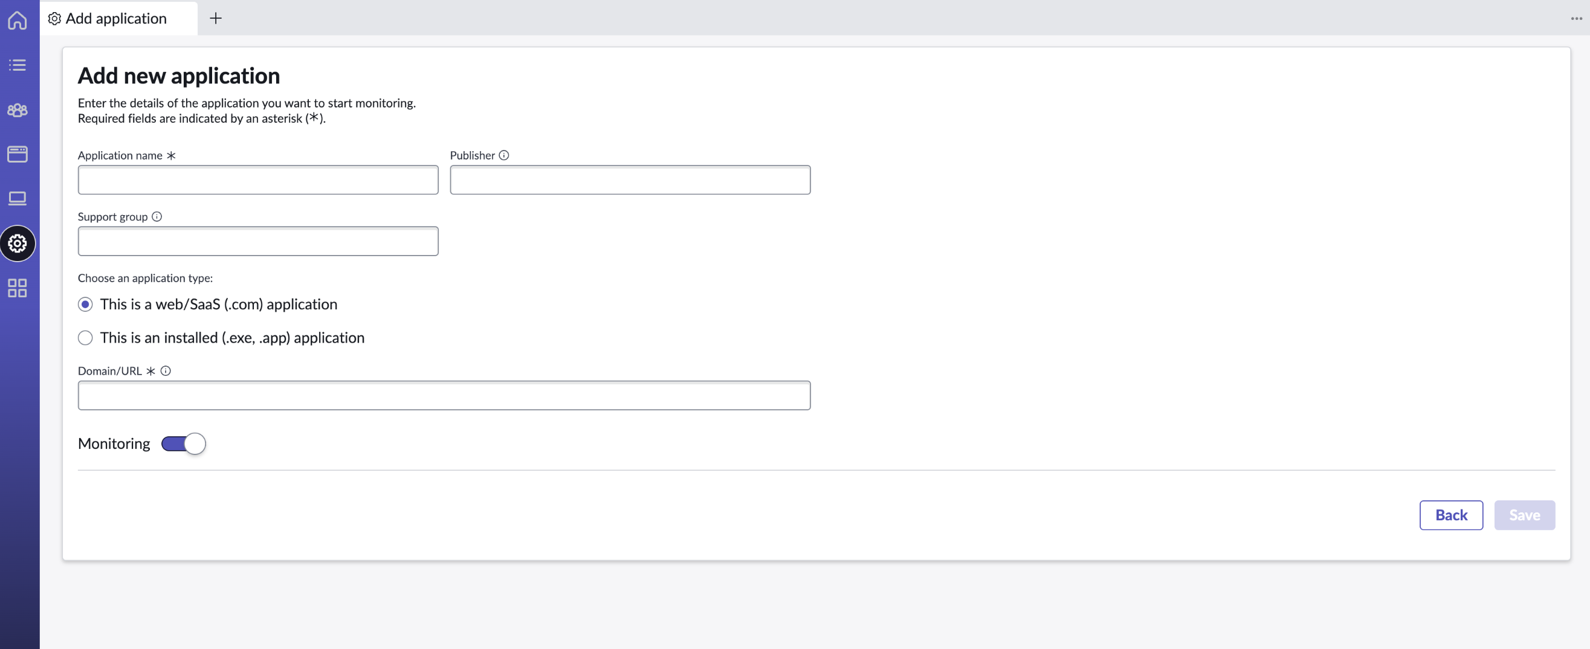Click the "Monitoring" label text

[x=114, y=444]
